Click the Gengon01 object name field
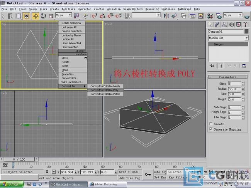The width and height of the screenshot is (251, 188). click(226, 32)
